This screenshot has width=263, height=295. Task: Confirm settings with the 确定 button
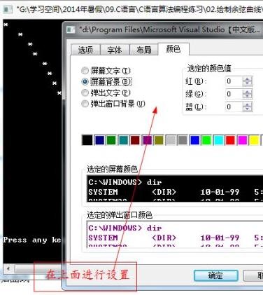[216, 275]
